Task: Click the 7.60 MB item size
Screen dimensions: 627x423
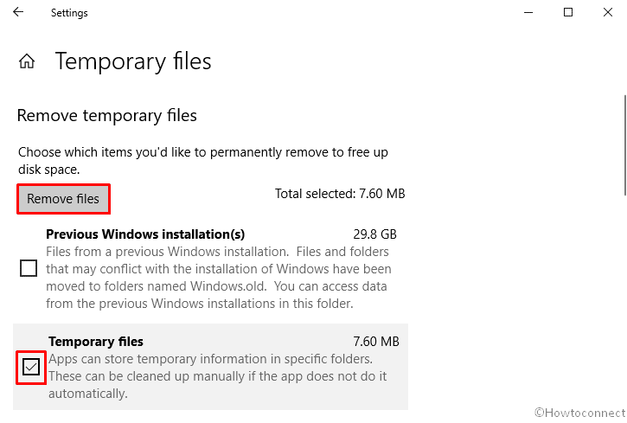Action: (376, 342)
